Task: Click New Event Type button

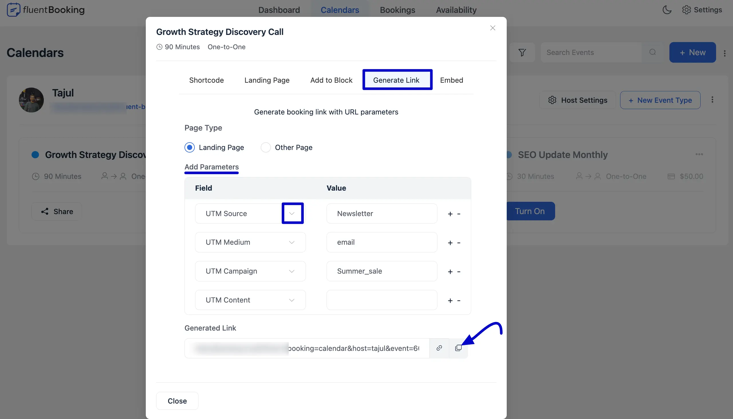Action: (660, 100)
